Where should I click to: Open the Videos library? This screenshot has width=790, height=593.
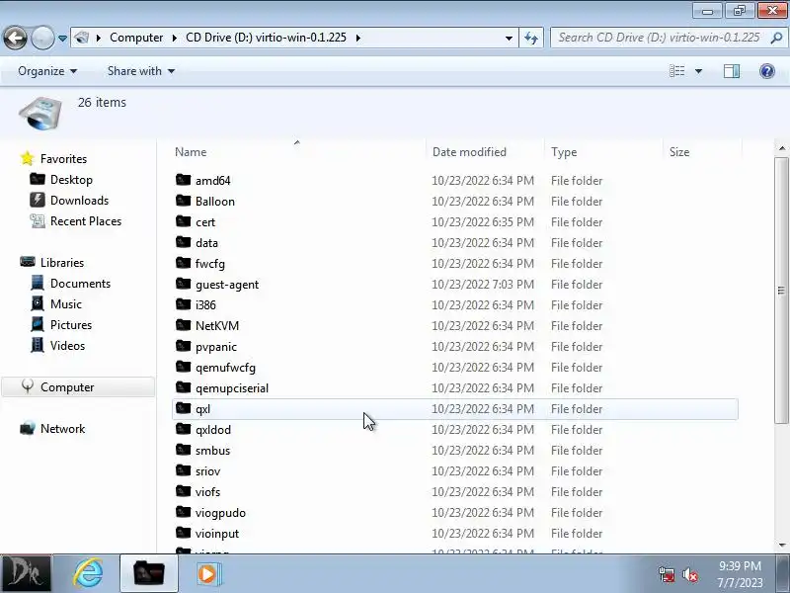(67, 345)
